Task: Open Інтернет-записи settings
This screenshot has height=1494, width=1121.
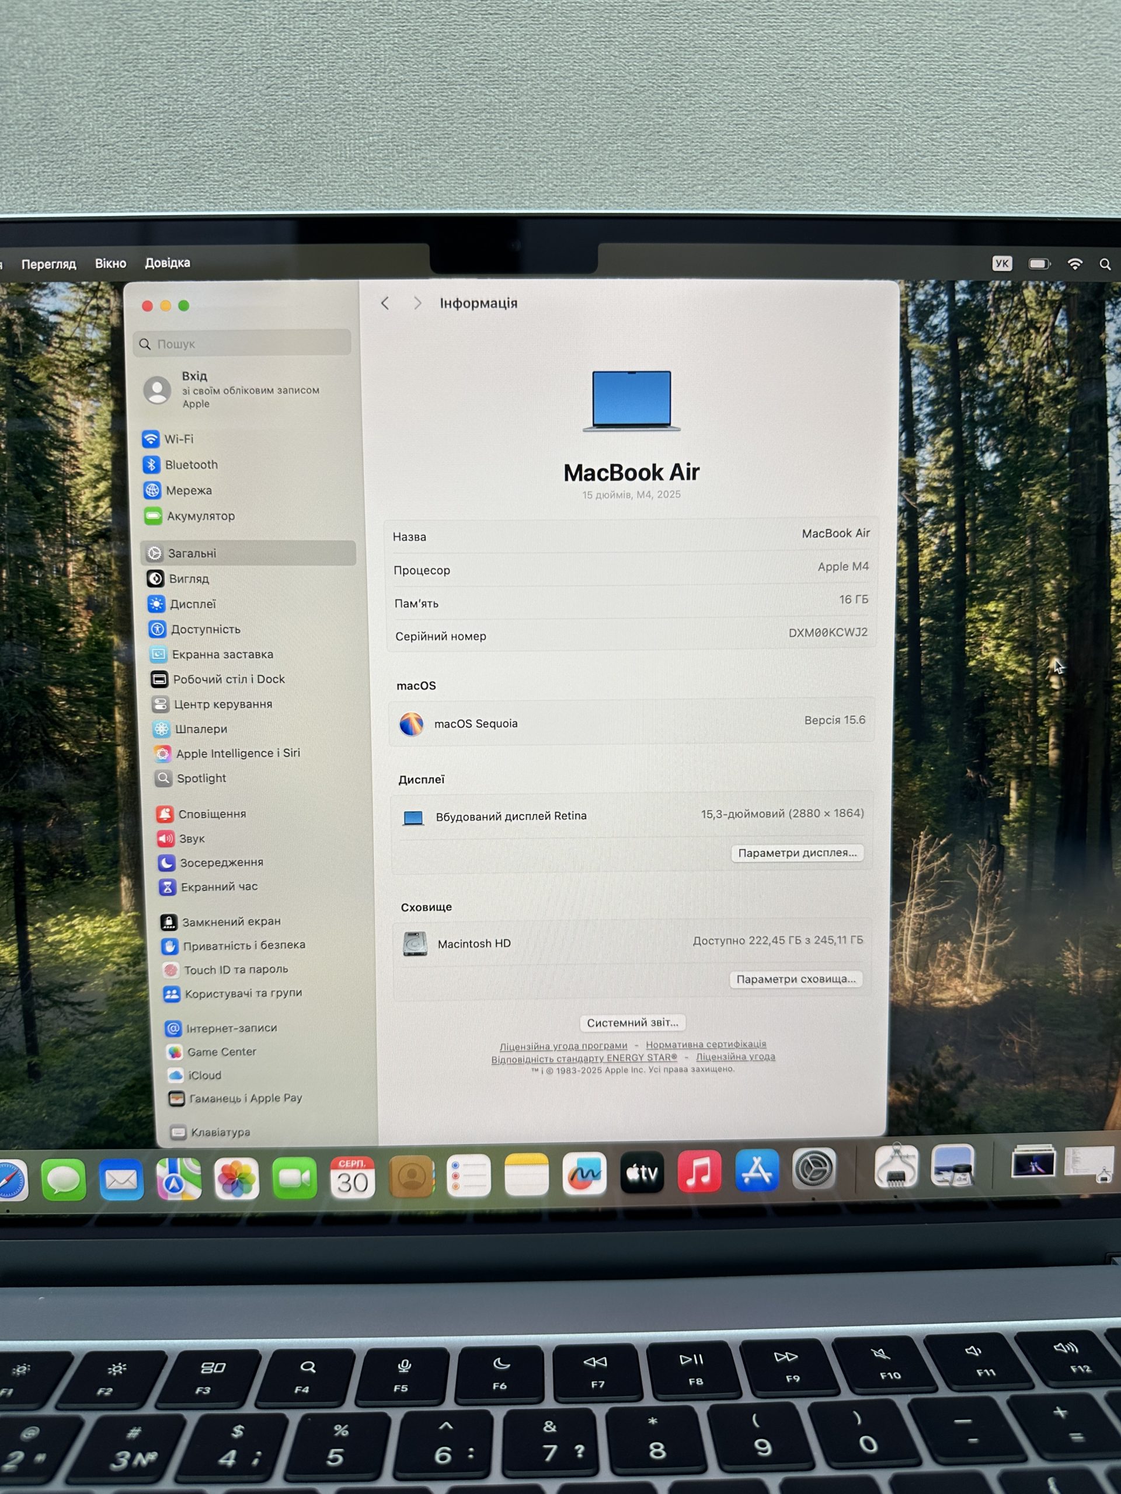Action: [x=221, y=1029]
